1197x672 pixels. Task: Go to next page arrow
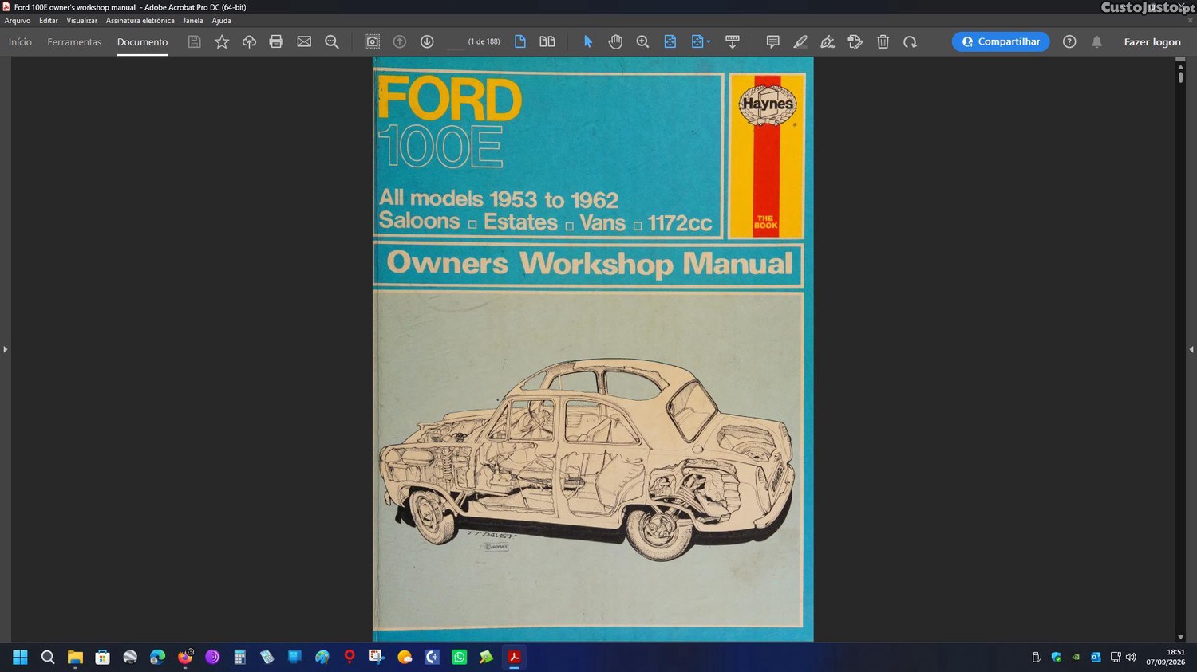click(x=427, y=41)
